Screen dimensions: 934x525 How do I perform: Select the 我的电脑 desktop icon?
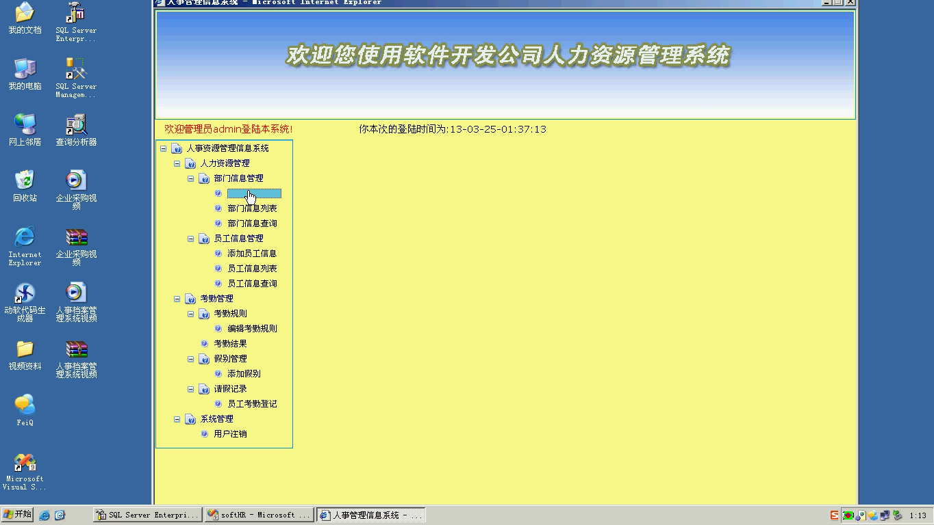click(x=25, y=75)
